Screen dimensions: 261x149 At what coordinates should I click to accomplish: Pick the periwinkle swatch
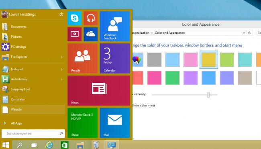click(x=227, y=78)
